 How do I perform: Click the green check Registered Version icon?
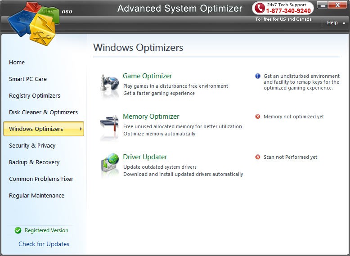click(18, 230)
